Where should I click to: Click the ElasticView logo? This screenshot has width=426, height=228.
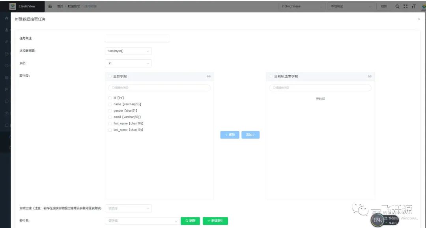[x=13, y=6]
